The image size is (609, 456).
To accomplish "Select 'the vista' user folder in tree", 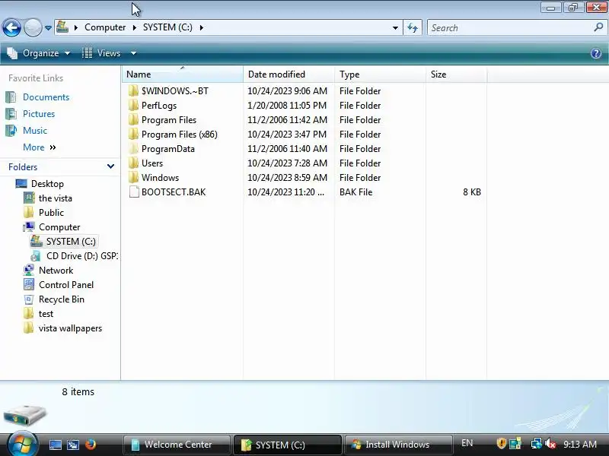I will click(55, 198).
